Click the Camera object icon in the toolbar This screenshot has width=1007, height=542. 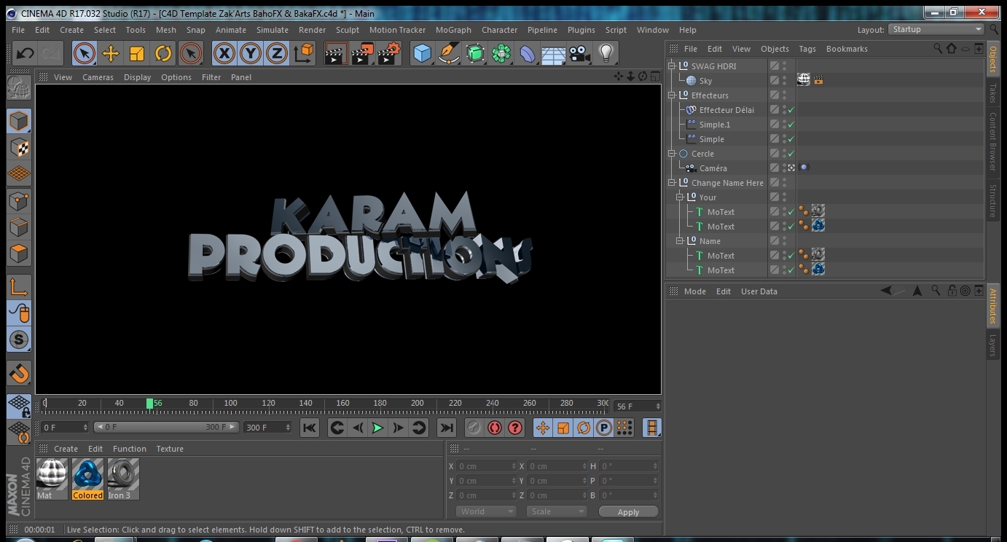[x=579, y=53]
